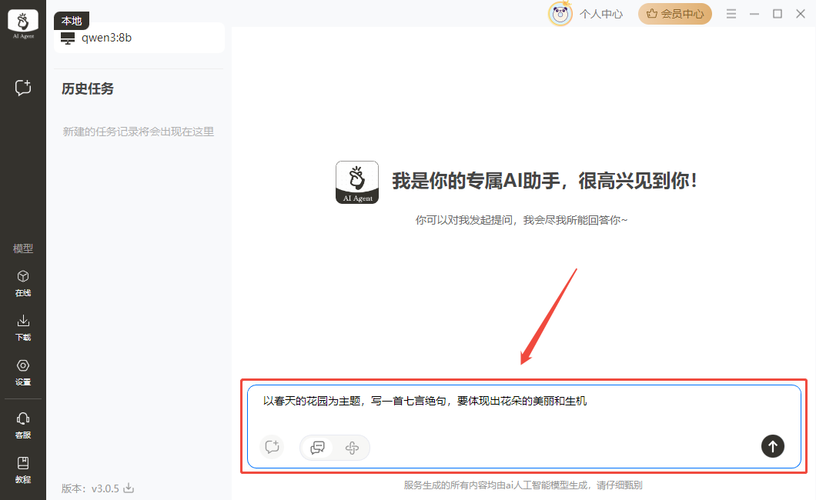
Task: Switch to chat mode in input toggle
Action: click(x=317, y=447)
